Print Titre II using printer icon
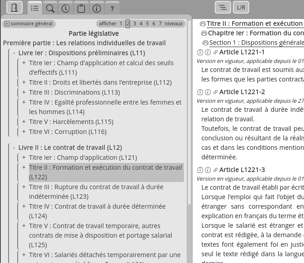Viewport: 304px width, 263px height. click(x=203, y=24)
